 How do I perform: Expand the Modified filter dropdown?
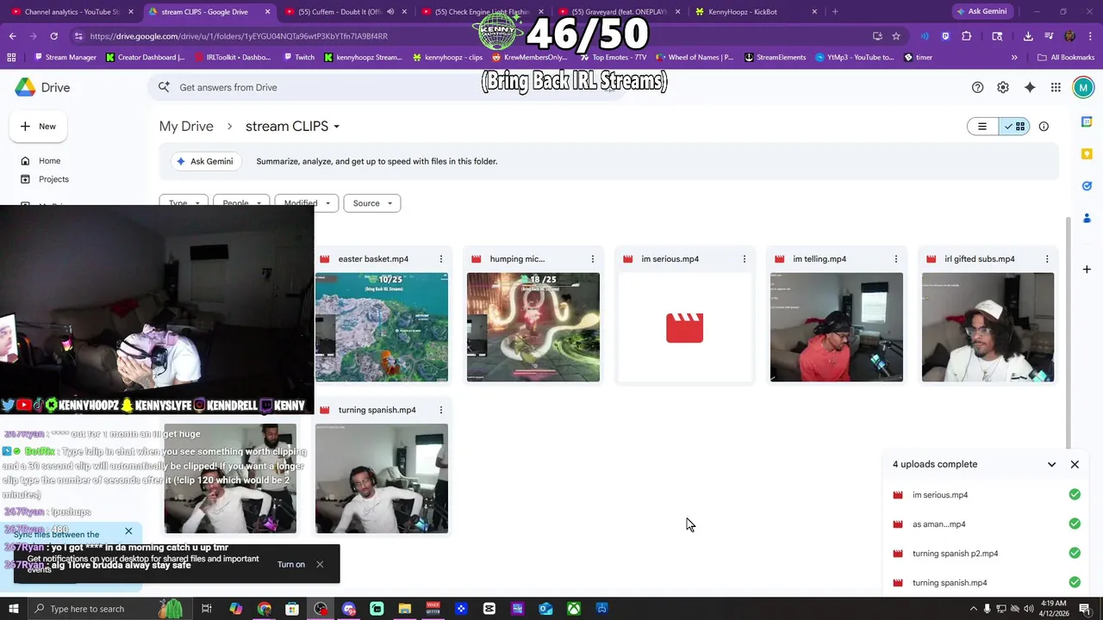tap(306, 203)
